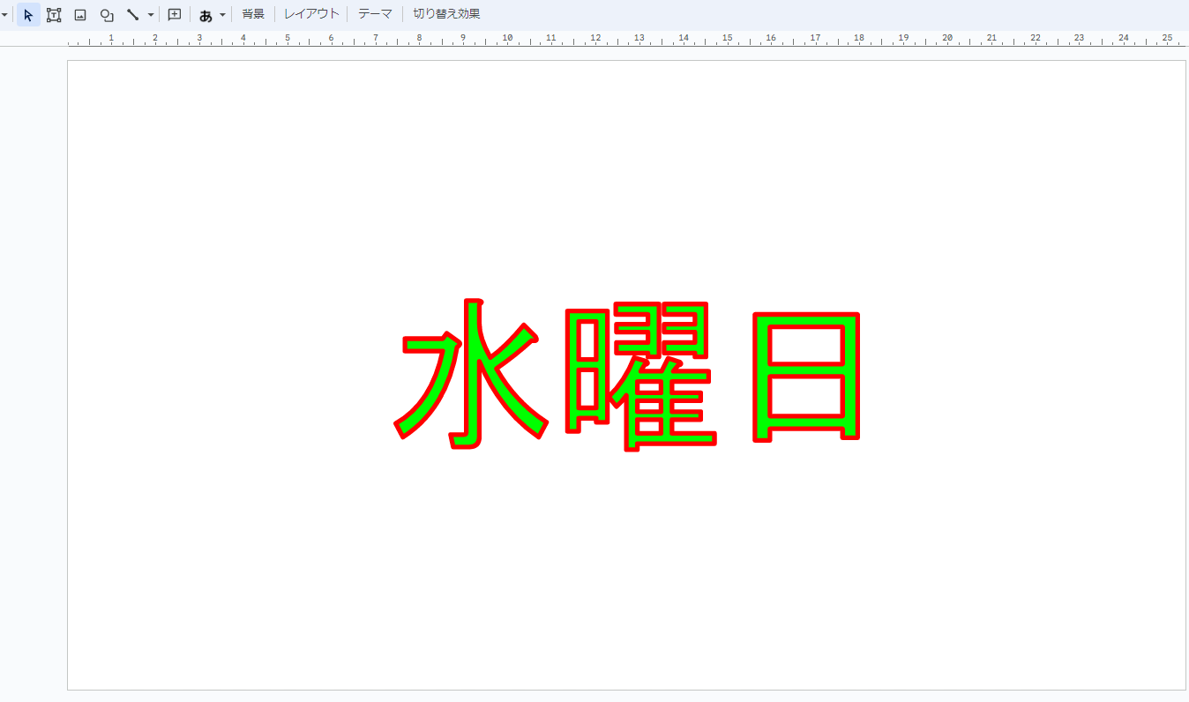Choose the Select arrow cursor tool
The image size is (1189, 702).
pyautogui.click(x=28, y=15)
